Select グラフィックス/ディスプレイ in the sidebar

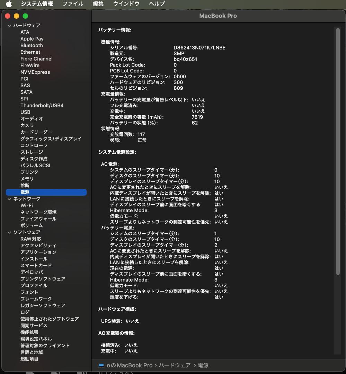(51, 139)
